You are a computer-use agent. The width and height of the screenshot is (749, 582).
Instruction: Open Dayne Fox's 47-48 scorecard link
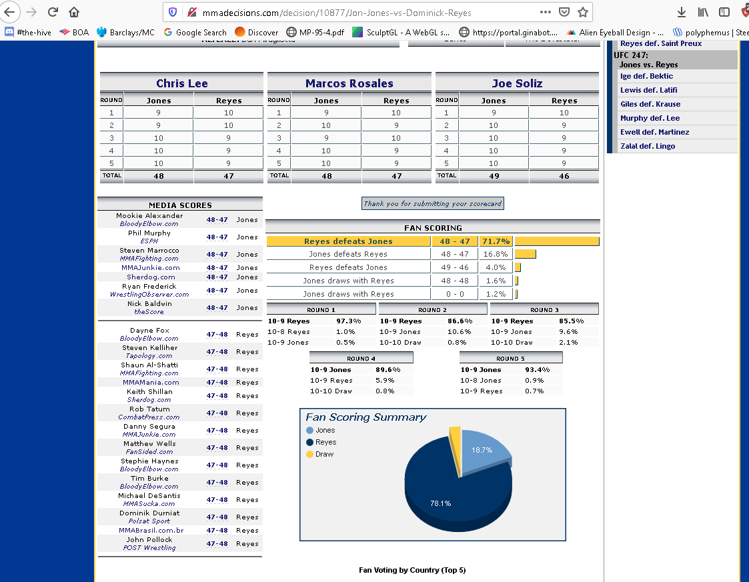click(217, 335)
